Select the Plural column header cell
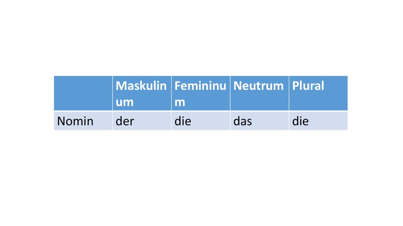This screenshot has width=403, height=226. pyautogui.click(x=318, y=93)
